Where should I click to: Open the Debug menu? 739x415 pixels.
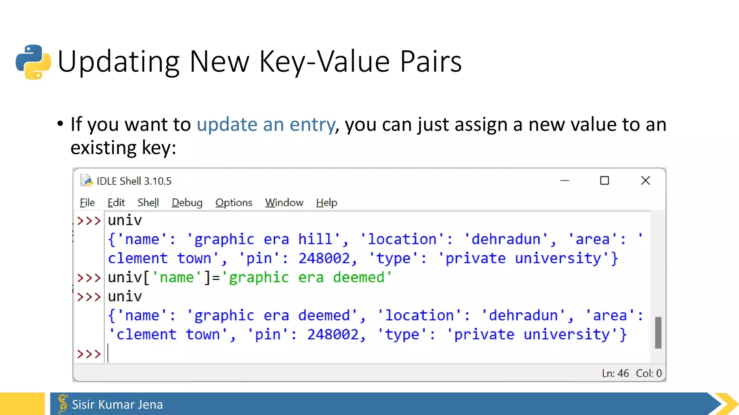click(x=187, y=202)
